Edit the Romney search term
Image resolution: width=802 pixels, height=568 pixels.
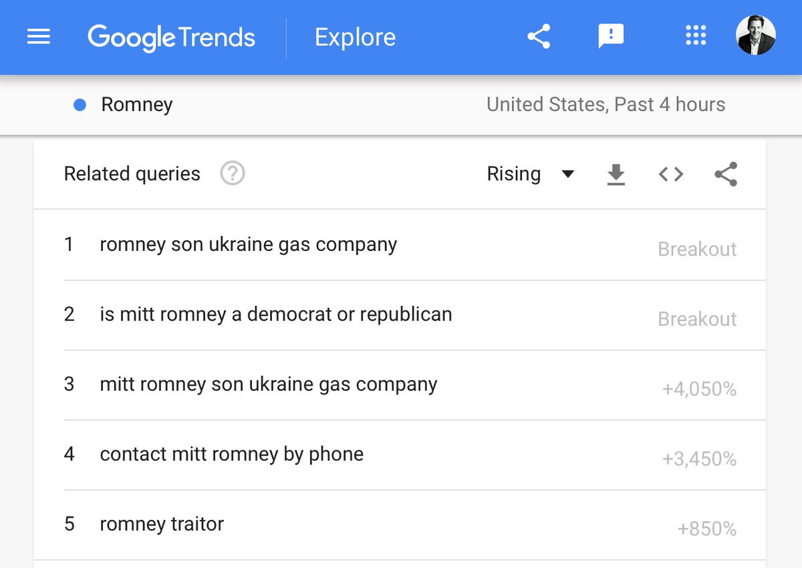136,105
